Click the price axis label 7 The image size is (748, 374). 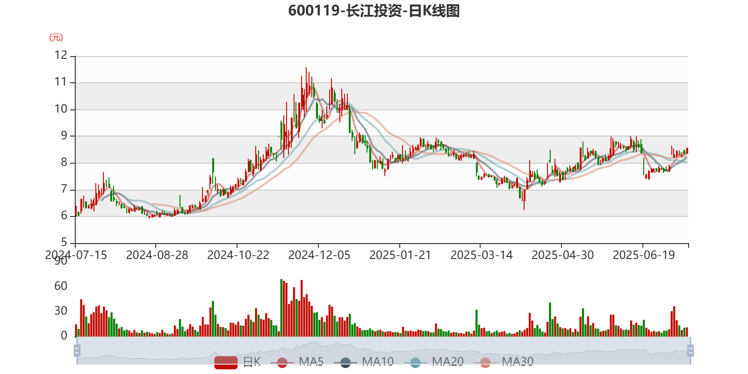64,189
